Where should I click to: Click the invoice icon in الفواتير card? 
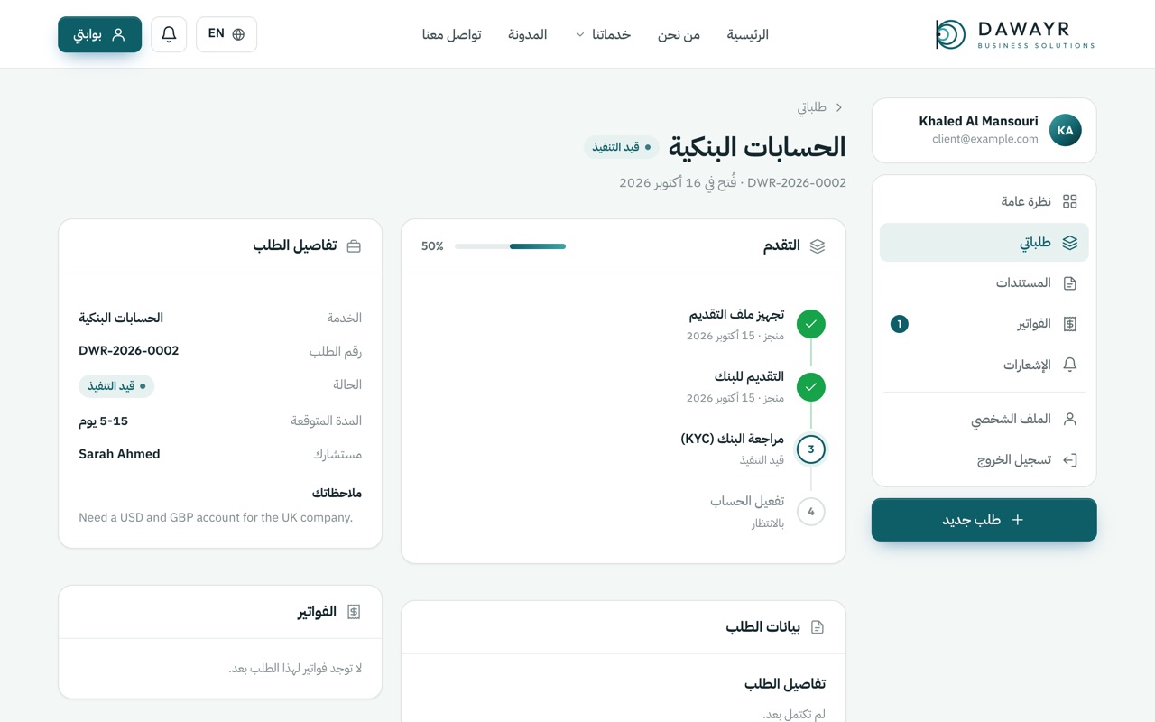[x=354, y=612]
